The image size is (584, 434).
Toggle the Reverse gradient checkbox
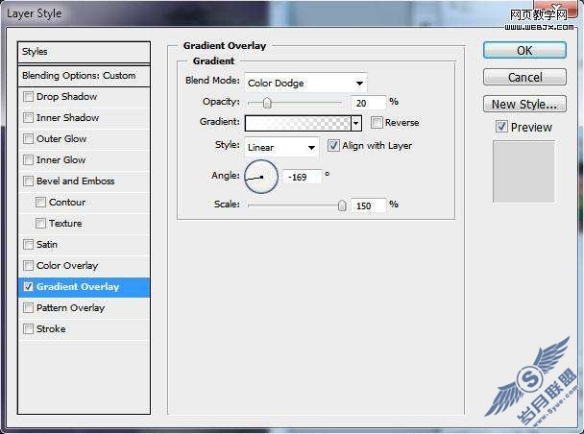click(x=377, y=123)
